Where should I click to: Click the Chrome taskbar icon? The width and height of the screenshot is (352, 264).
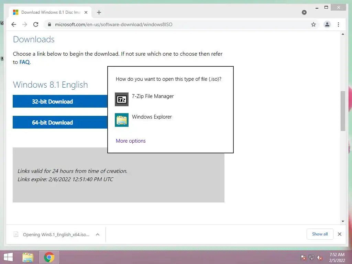49,257
